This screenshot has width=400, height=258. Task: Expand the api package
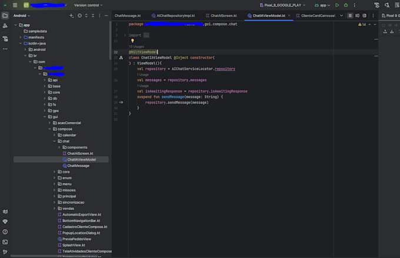45,80
